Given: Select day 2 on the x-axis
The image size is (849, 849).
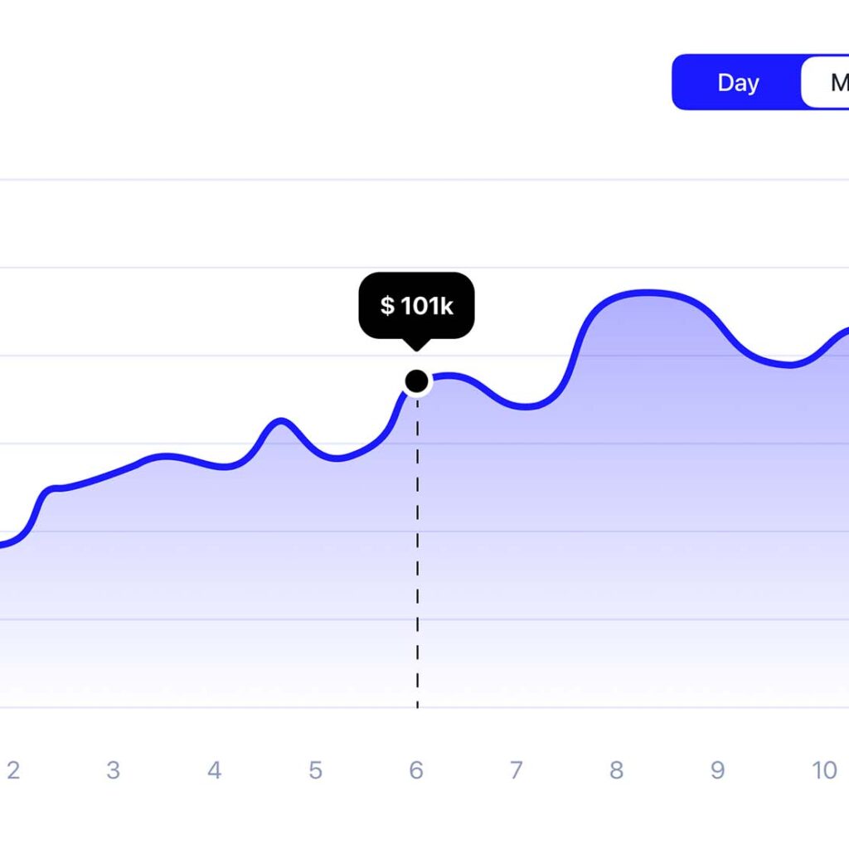Looking at the screenshot, I should 12,771.
